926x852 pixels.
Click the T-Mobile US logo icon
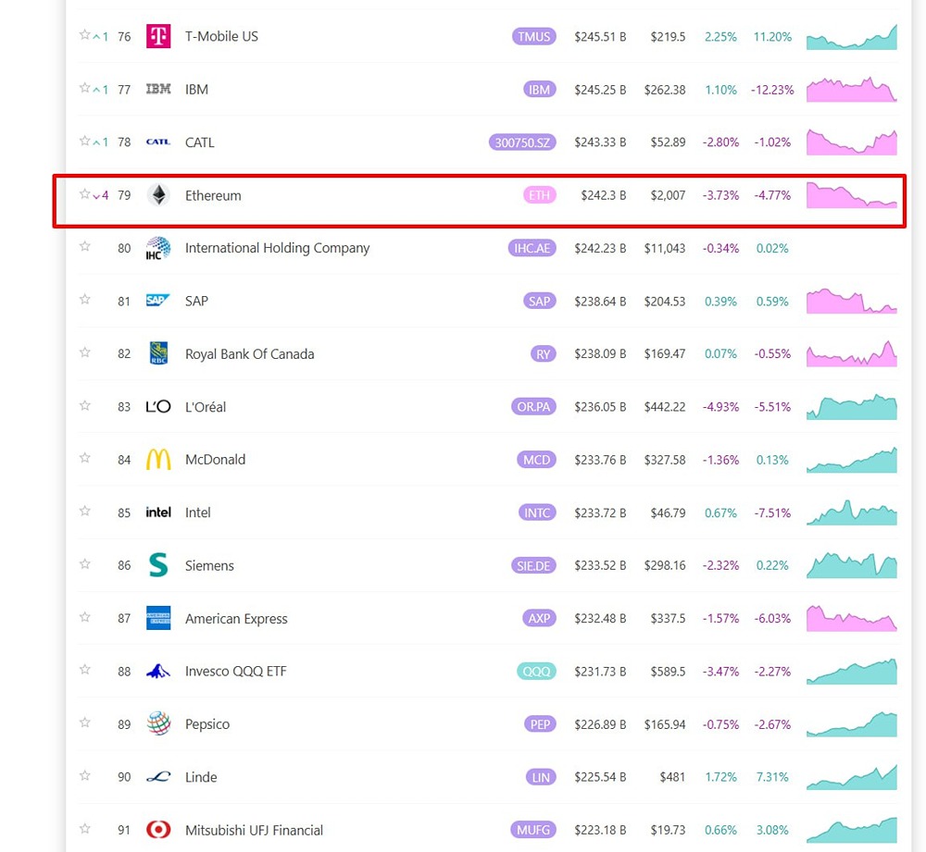click(x=158, y=37)
